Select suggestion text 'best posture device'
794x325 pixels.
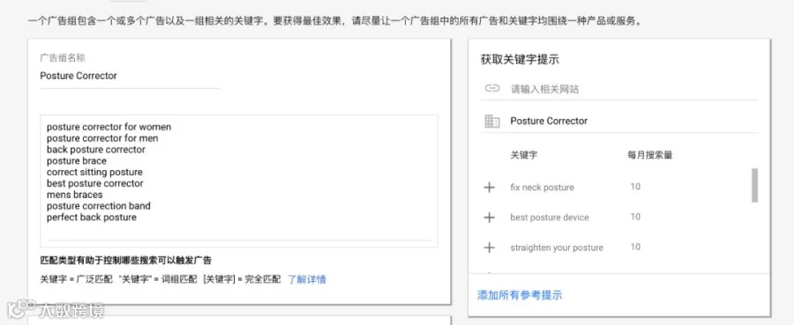click(550, 218)
